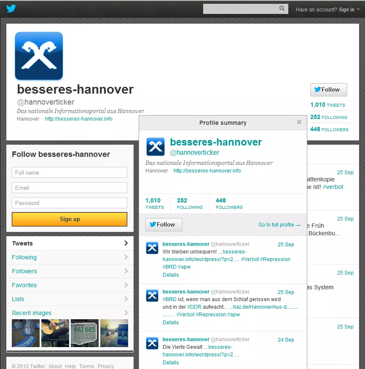Open 252 Following count in profile header
This screenshot has width=365, height=369.
click(x=329, y=117)
